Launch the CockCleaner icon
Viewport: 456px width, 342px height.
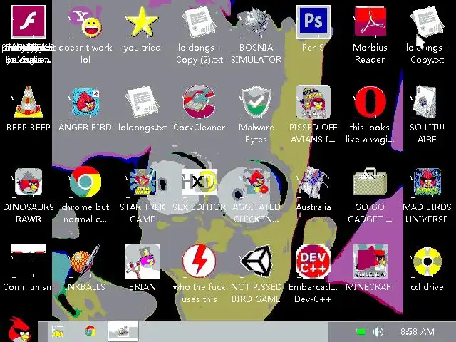coord(199,102)
